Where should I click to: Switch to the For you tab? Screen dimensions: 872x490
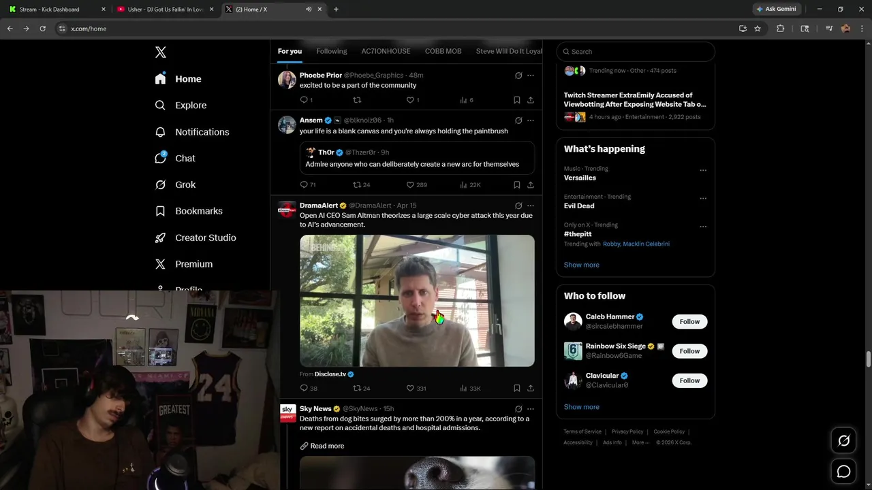coord(290,51)
